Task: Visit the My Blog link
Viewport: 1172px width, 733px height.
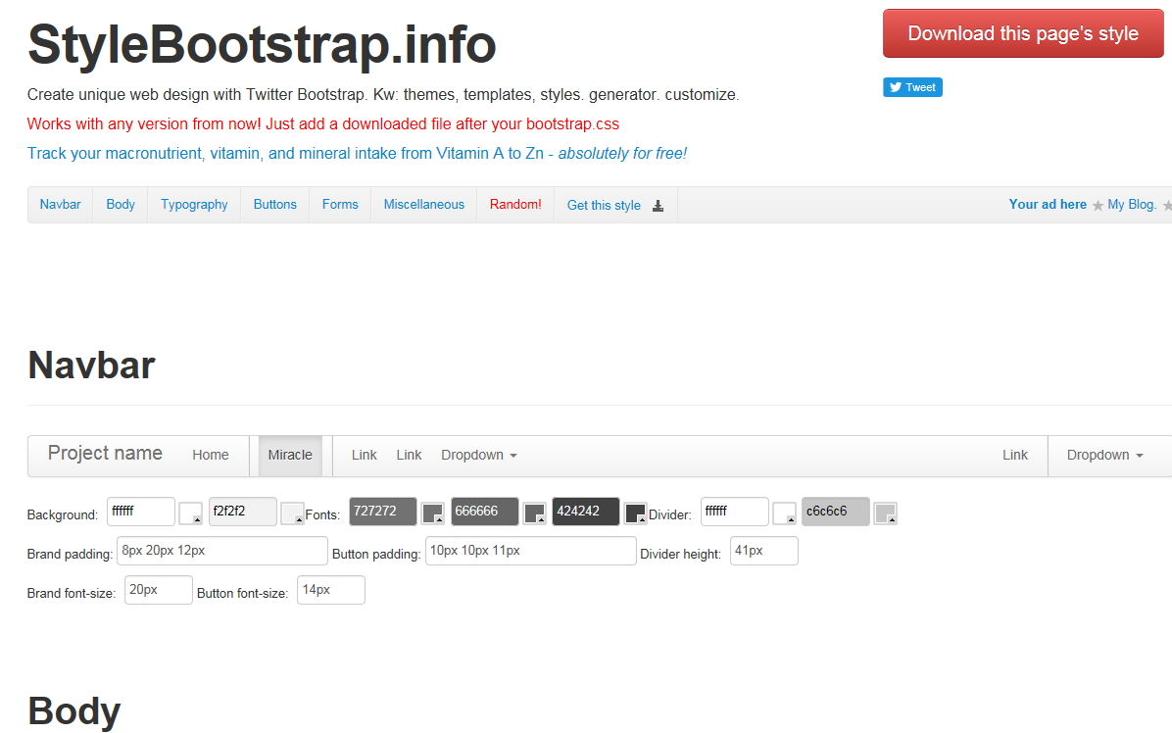Action: pos(1133,205)
